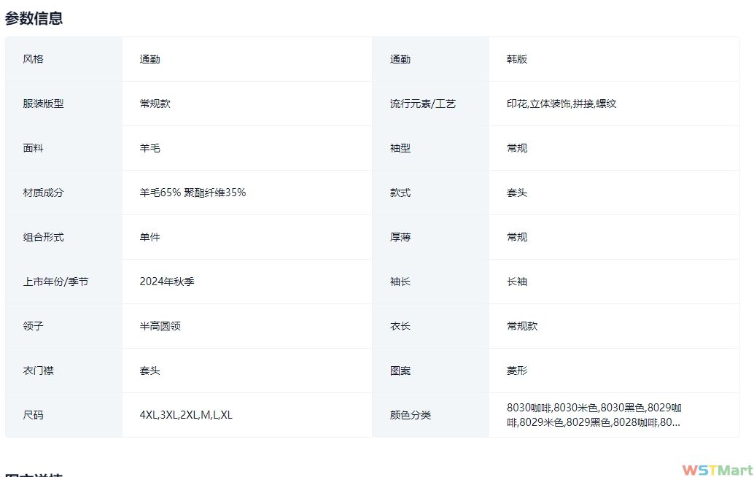Click the 材质成分 value 羊毛65% 聚酯纤维35%
754x477 pixels.
pyautogui.click(x=193, y=193)
